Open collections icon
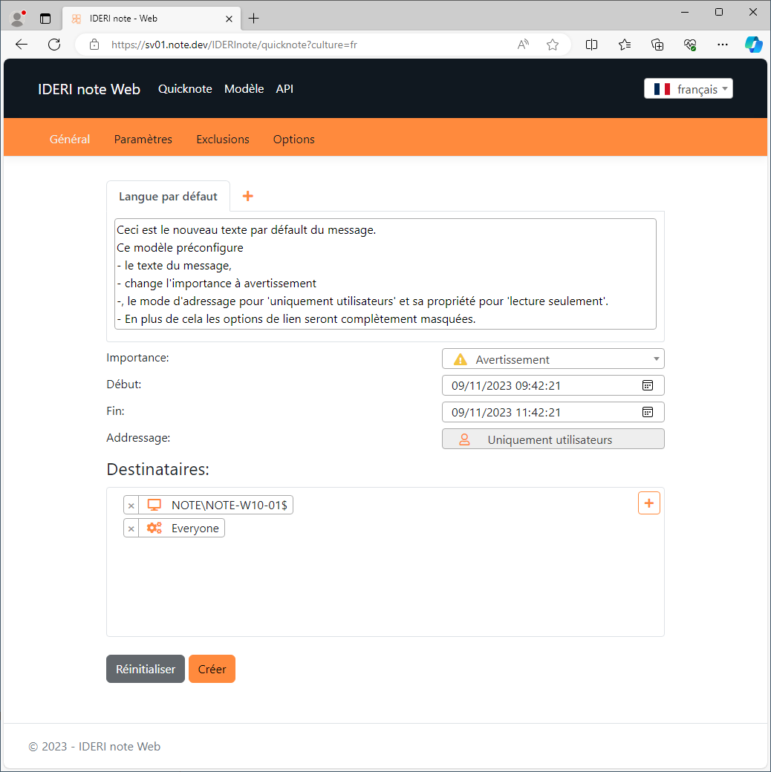This screenshot has width=771, height=772. [657, 45]
